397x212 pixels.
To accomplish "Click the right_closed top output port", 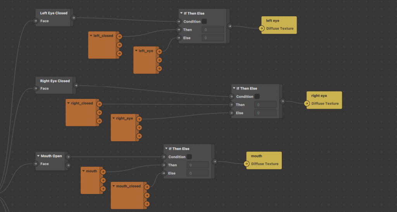I will point(99,104).
